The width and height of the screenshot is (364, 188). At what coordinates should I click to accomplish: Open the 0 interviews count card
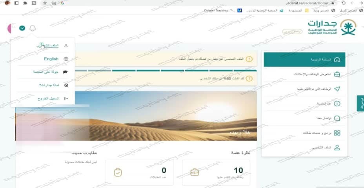tap(139, 173)
